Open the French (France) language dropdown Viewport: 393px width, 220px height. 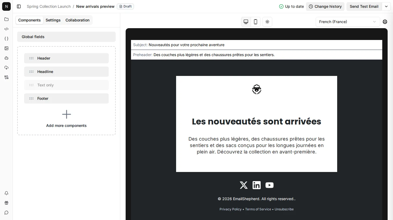(x=348, y=22)
